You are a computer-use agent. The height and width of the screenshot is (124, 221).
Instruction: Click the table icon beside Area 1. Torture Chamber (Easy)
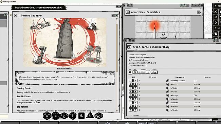129,47
